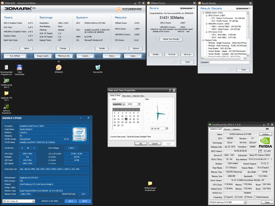
Task: Click the Run 3DMark button
Action: point(15,56)
